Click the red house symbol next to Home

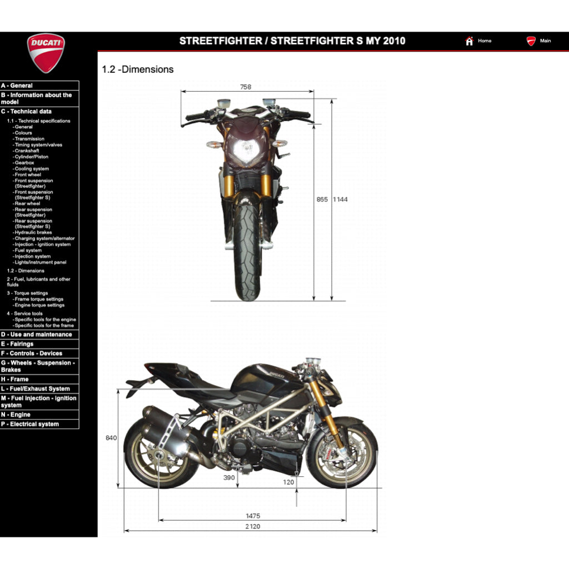pos(470,41)
